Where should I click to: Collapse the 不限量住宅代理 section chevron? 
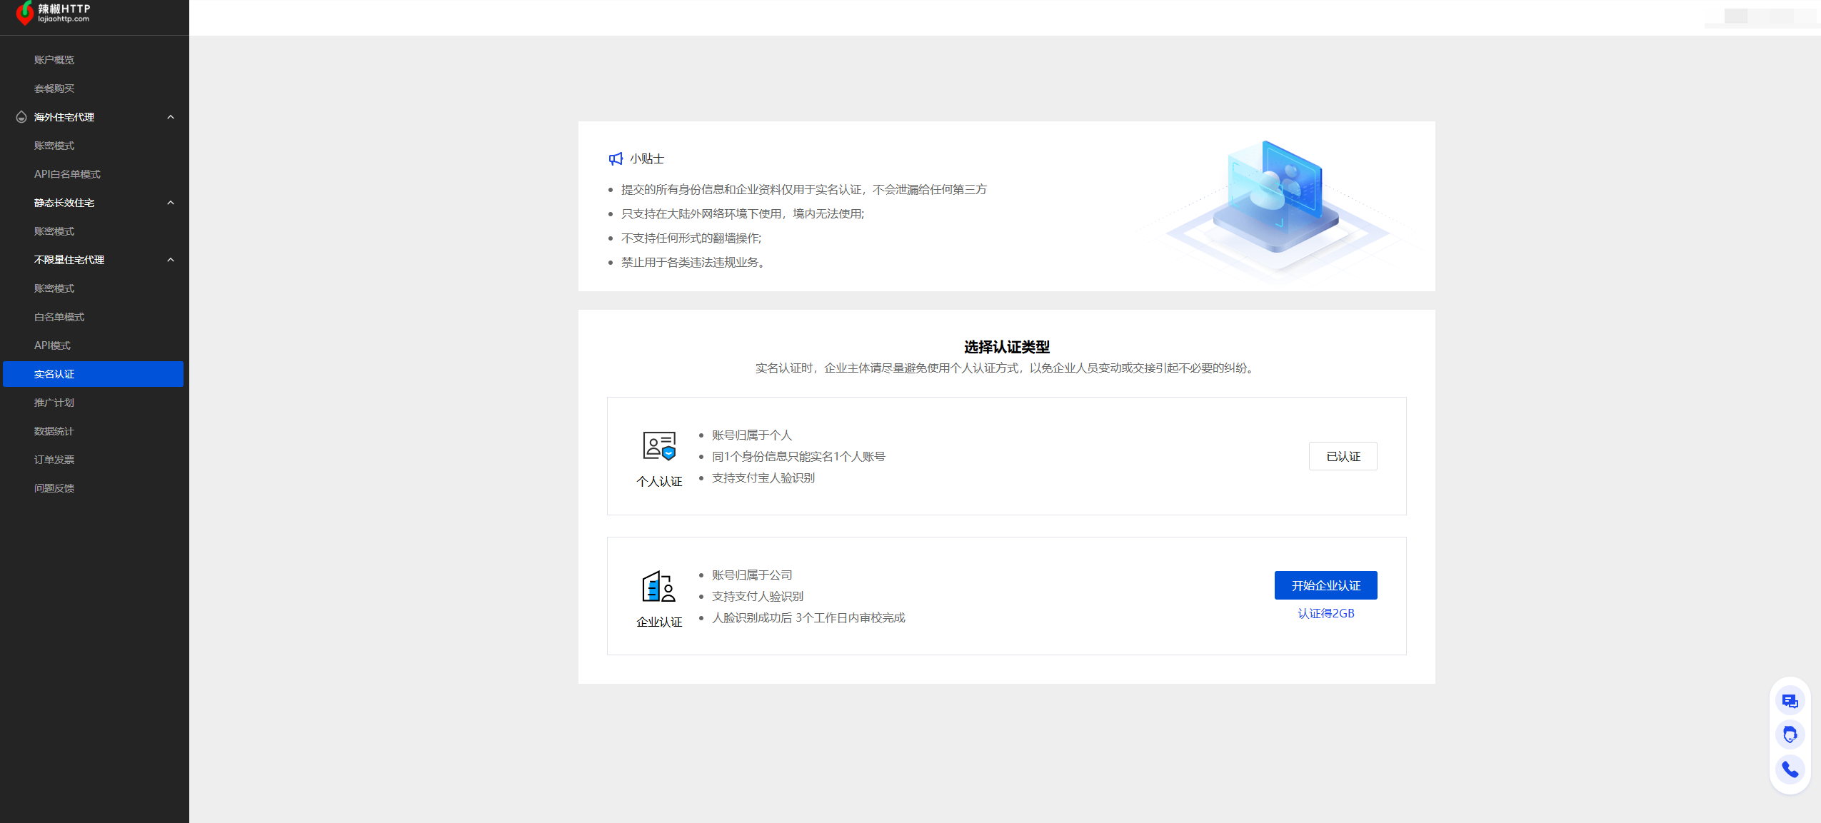pyautogui.click(x=171, y=260)
